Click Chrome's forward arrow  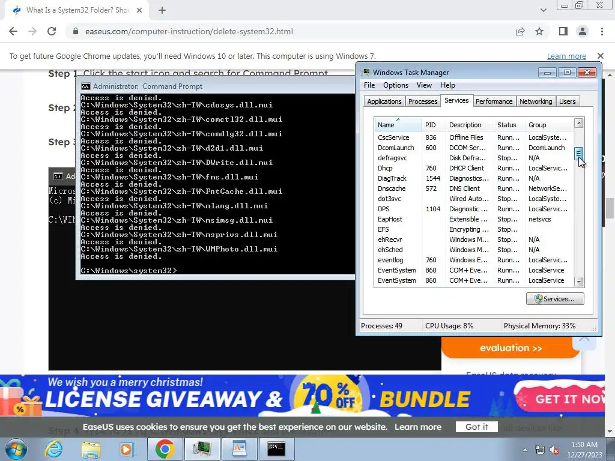click(x=32, y=31)
